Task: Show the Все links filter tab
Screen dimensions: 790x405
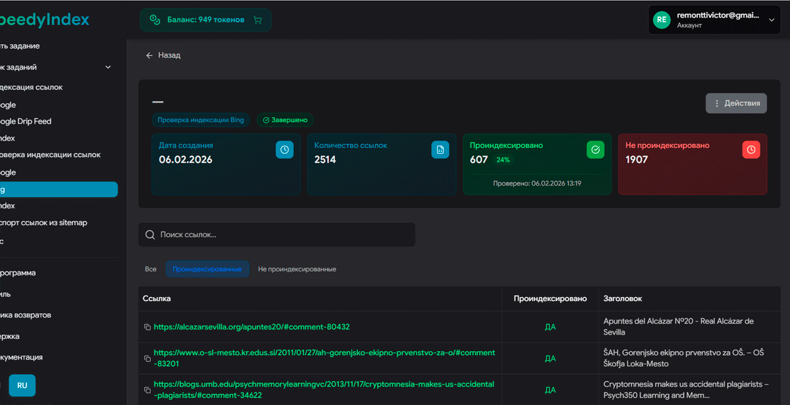Action: coord(151,269)
